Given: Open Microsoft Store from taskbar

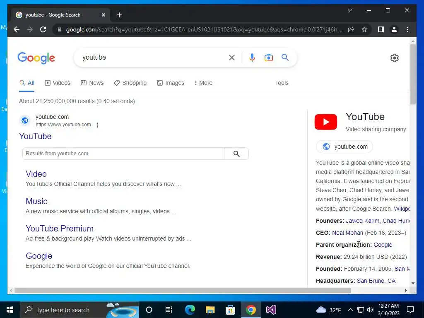Looking at the screenshot, I should click(230, 310).
